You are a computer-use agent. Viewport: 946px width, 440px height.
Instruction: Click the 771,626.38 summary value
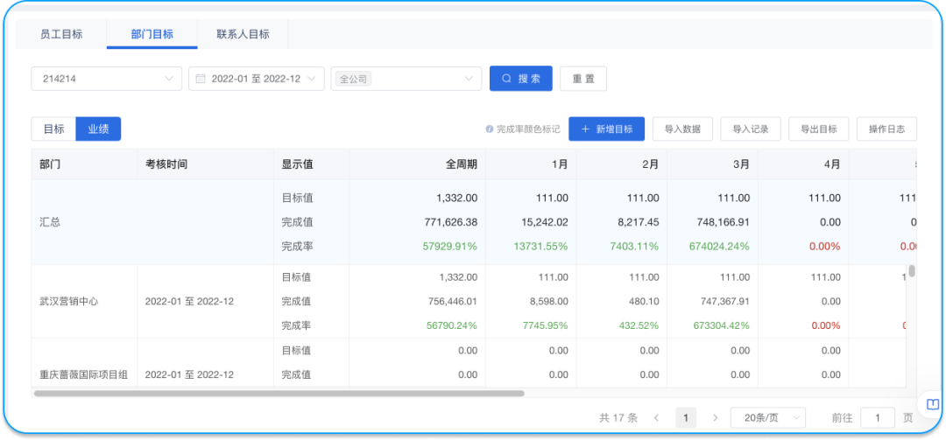pos(449,222)
